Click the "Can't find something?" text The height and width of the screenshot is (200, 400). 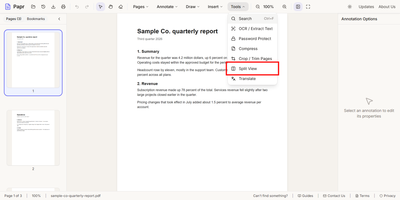point(270,196)
